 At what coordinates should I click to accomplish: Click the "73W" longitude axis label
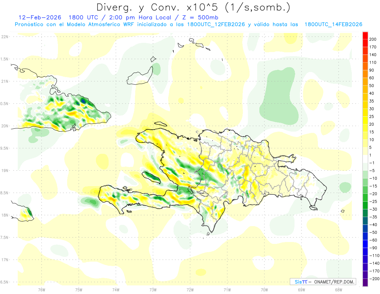[x=153, y=290]
